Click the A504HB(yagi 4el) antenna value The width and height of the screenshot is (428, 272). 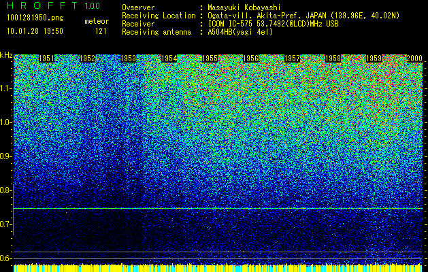click(240, 32)
